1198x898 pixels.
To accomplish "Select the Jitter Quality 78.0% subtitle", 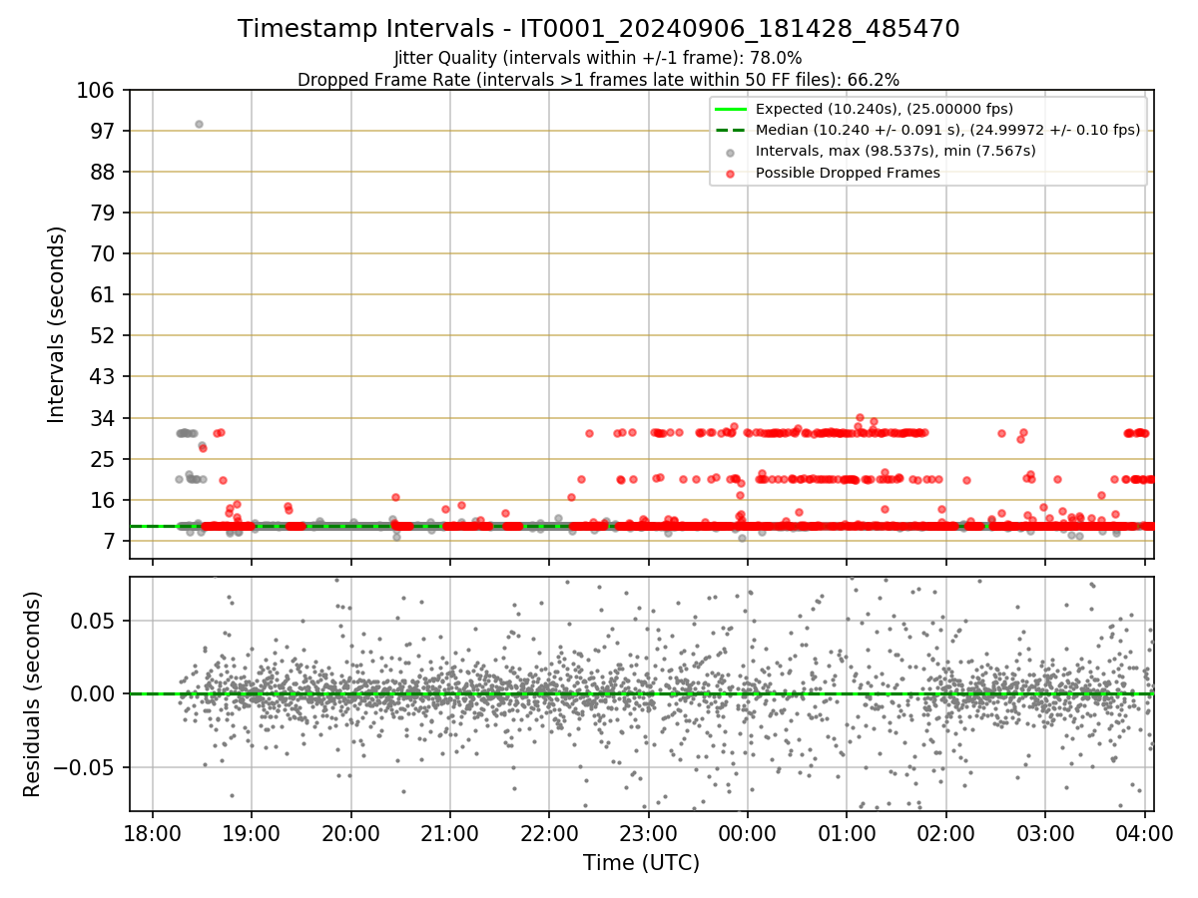I will click(598, 58).
